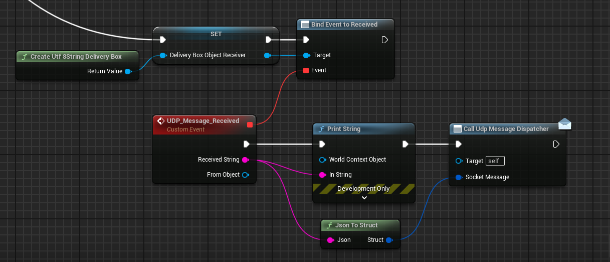Click the World Context Object label
Screen dimensions: 610x262
[358, 160]
